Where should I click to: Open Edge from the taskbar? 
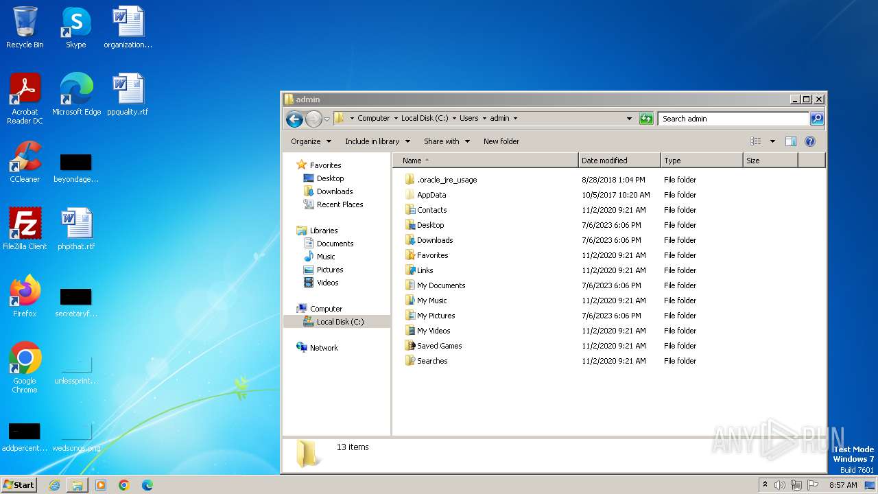click(x=147, y=485)
